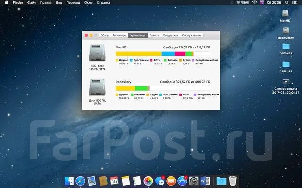The width and height of the screenshot is (302, 188).
Task: Click blue segment of MacHD storage bar
Action: (168, 54)
